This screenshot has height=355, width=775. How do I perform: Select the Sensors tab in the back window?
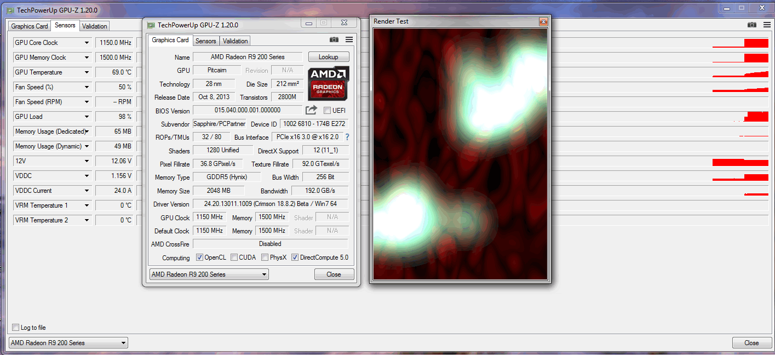click(65, 26)
